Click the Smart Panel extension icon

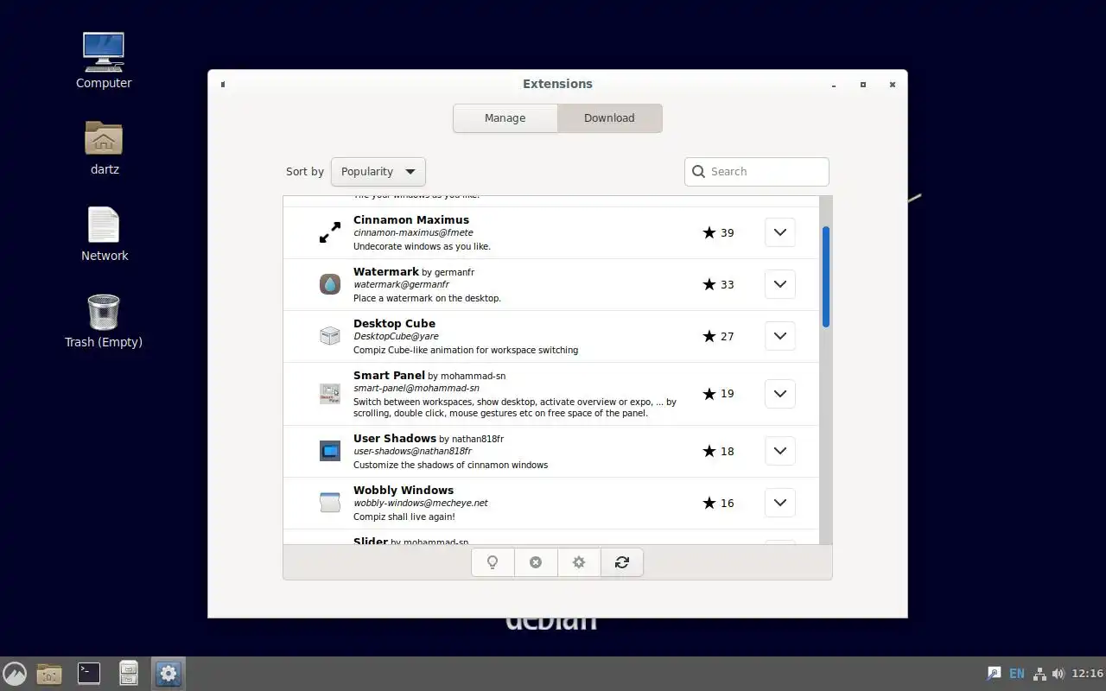click(x=330, y=394)
